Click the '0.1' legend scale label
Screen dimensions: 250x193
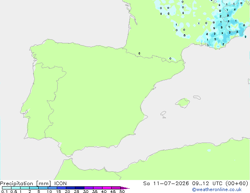click(4, 191)
